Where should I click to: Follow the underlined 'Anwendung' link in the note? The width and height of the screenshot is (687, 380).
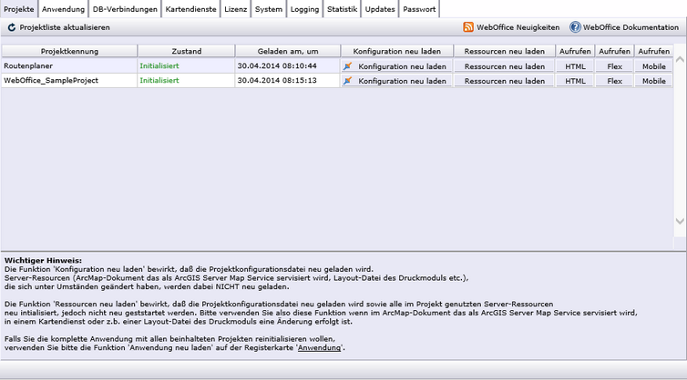click(319, 347)
